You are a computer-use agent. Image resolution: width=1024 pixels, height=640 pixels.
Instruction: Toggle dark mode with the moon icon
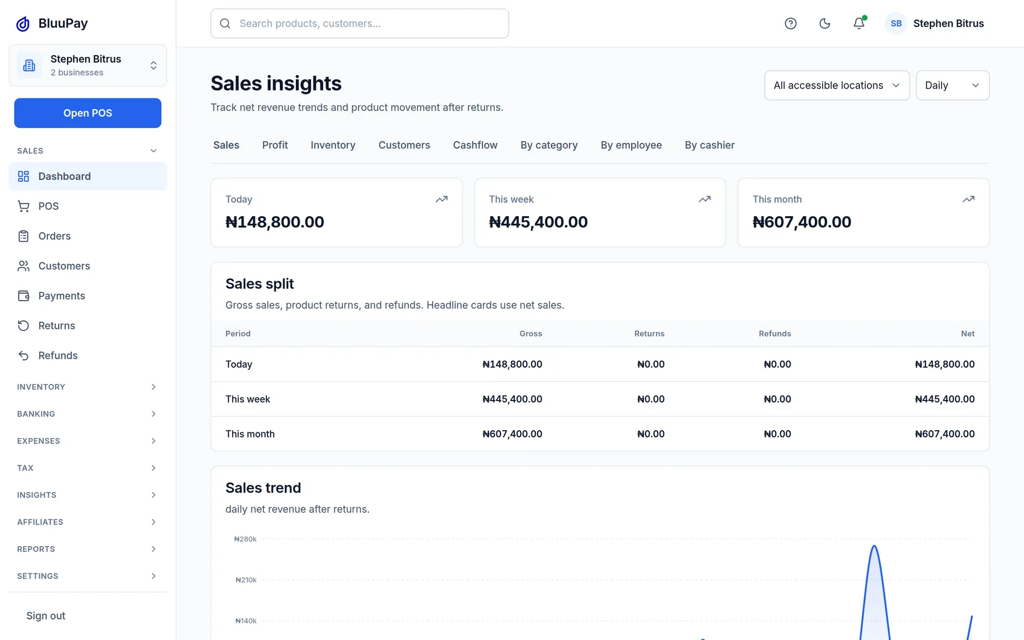[x=825, y=23]
